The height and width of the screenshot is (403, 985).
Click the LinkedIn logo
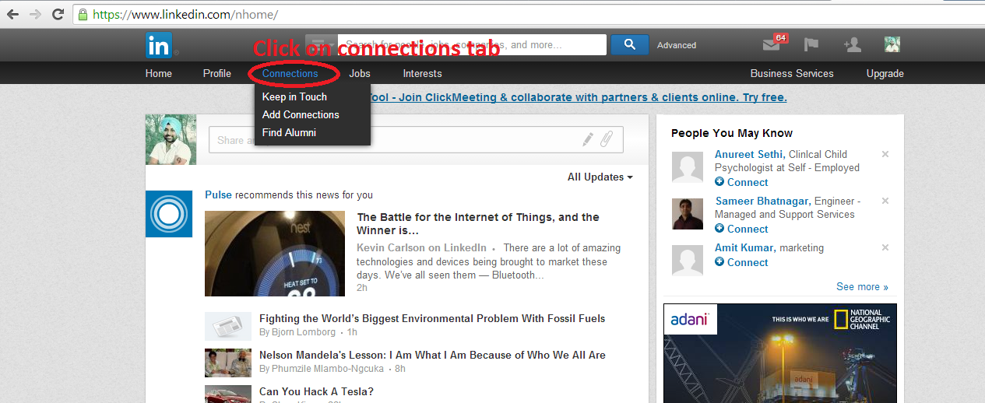[159, 46]
